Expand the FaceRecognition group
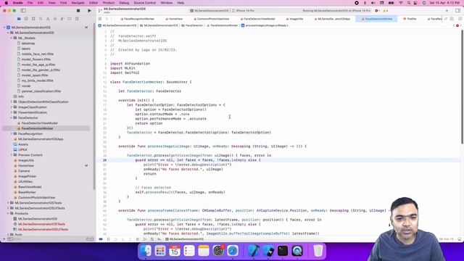The image size is (464, 261). pos(12,133)
